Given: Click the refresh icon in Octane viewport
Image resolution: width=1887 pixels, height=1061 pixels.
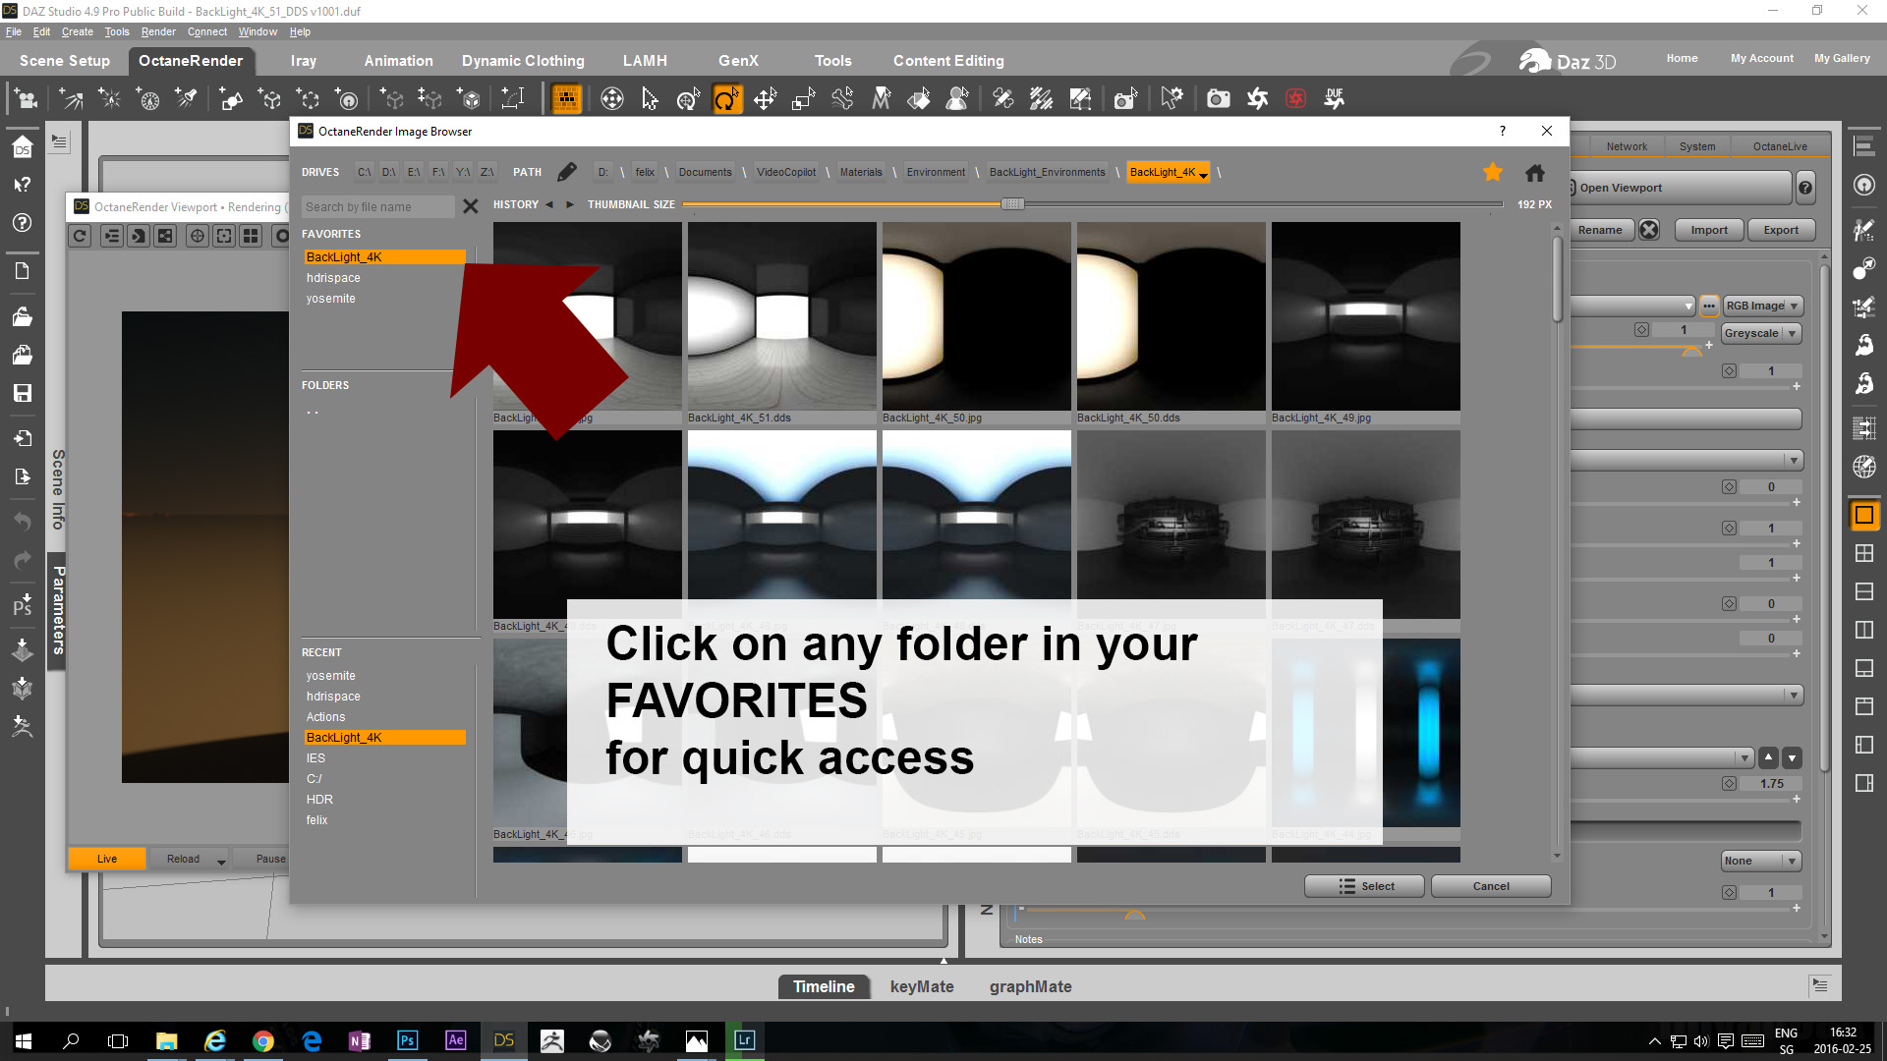Looking at the screenshot, I should point(81,236).
